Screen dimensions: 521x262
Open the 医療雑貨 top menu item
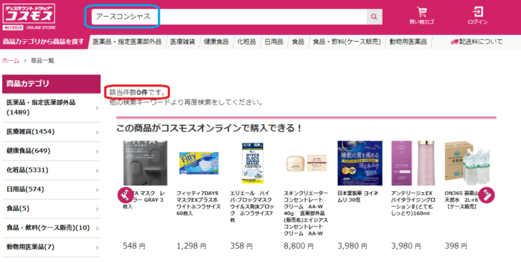tap(182, 42)
